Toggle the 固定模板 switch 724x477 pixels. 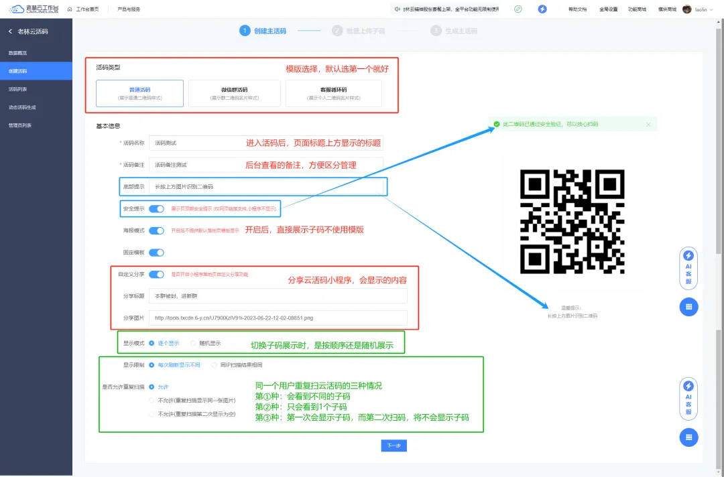pyautogui.click(x=156, y=253)
